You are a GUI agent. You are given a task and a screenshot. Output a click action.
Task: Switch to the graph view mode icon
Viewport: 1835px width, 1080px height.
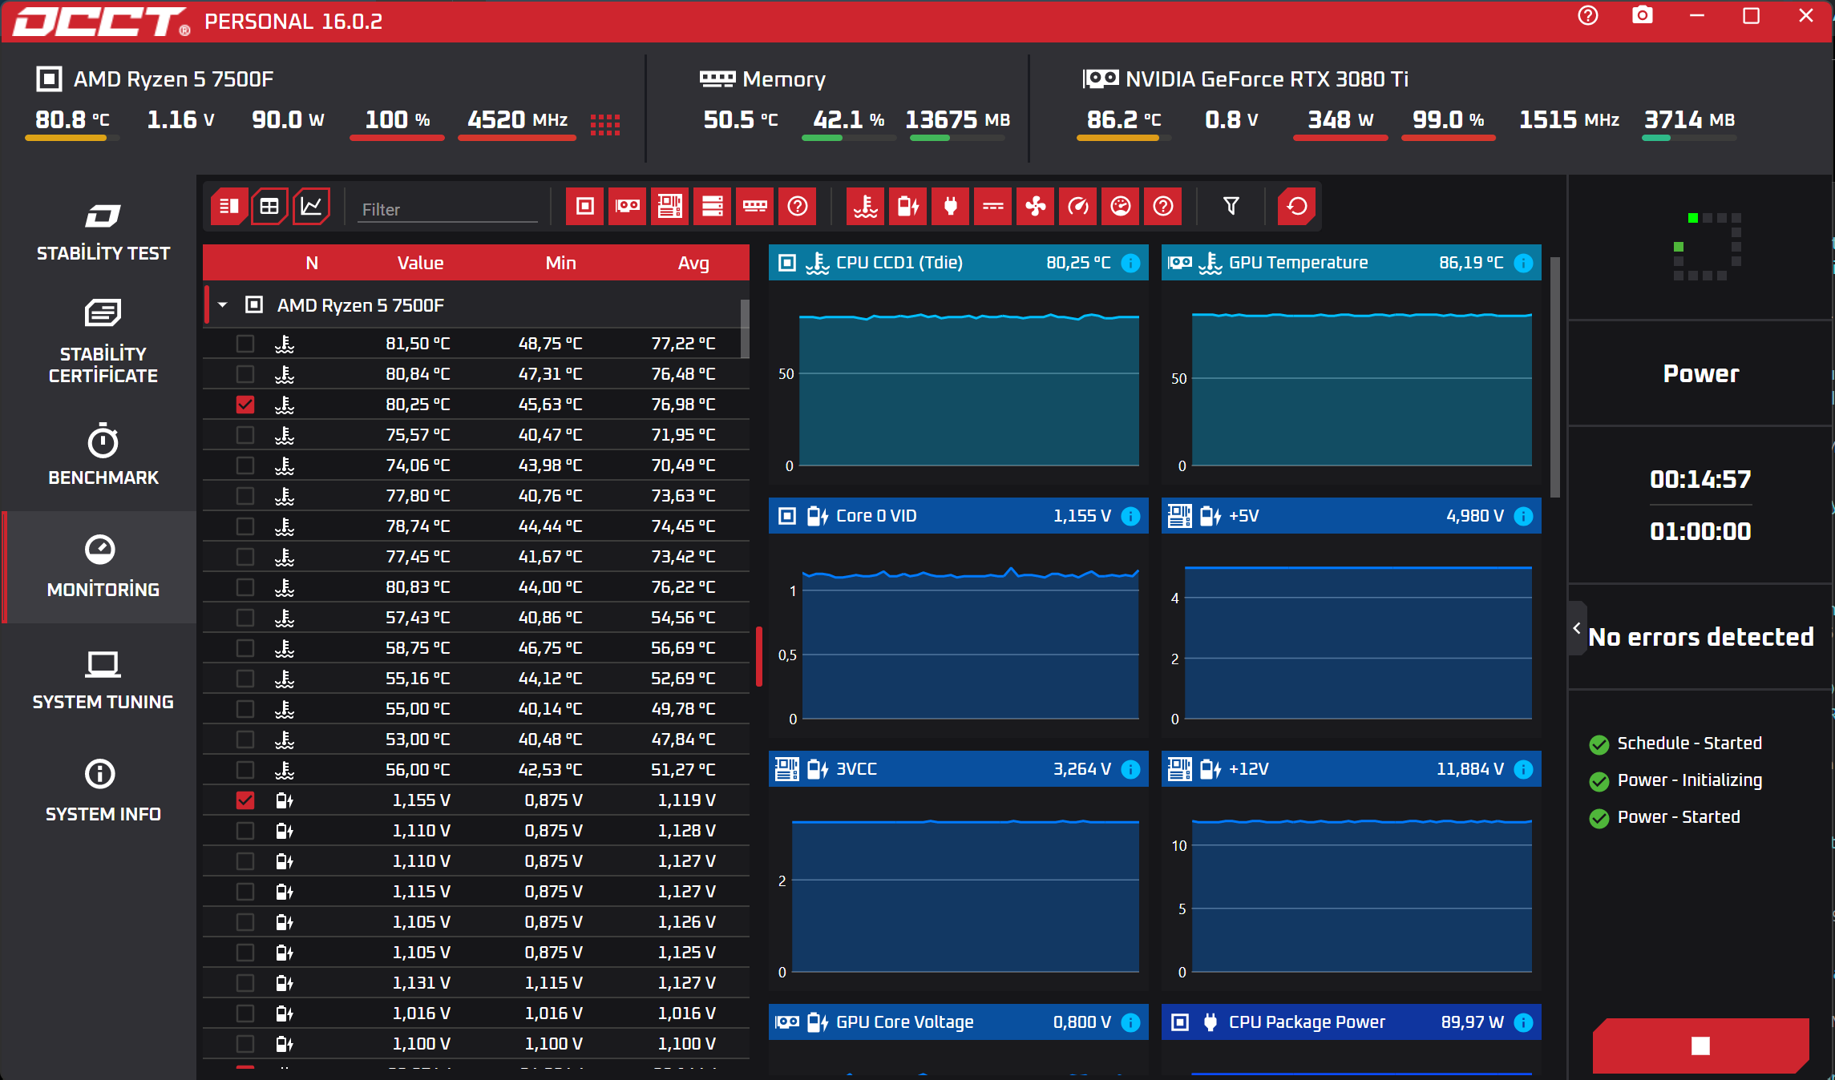pyautogui.click(x=311, y=207)
